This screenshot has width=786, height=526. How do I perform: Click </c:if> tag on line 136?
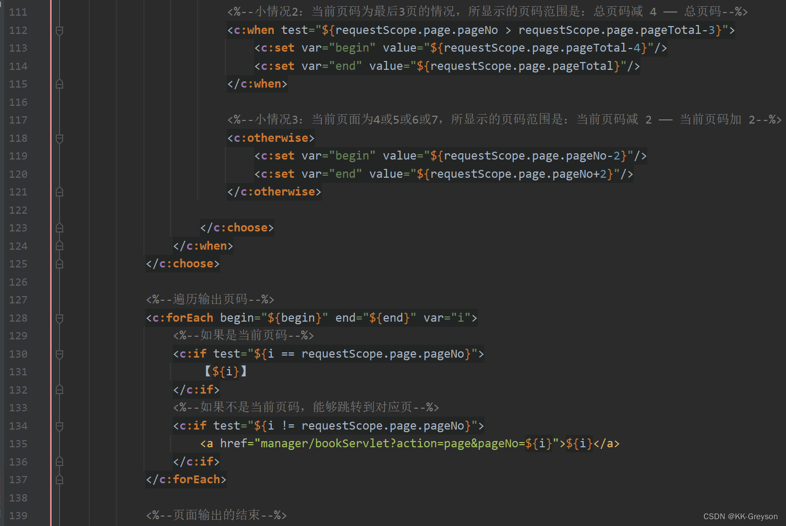[x=196, y=462]
